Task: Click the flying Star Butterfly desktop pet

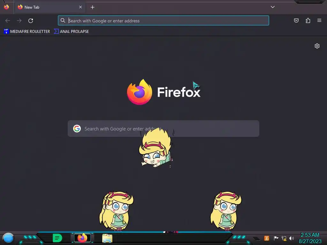Action: (156, 148)
